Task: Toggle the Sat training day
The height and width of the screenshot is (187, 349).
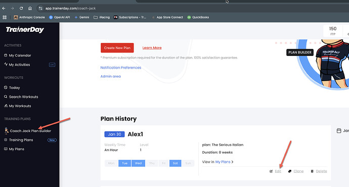Action: coord(176,163)
